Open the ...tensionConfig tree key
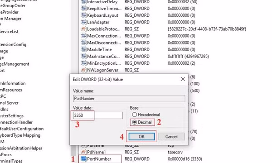 [x=13, y=44]
